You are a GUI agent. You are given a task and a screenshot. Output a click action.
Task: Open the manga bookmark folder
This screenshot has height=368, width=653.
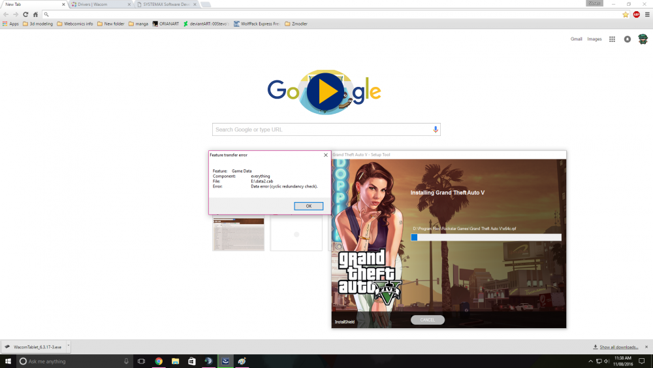[x=138, y=24]
